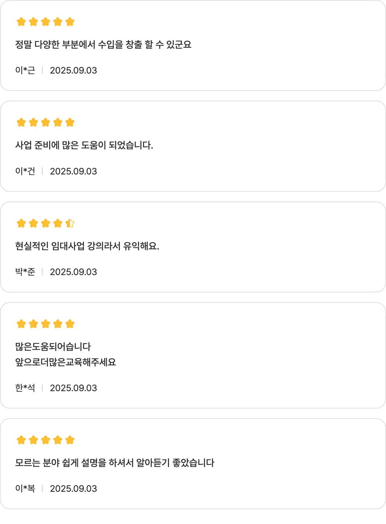Click reviewer name 한*석

[x=25, y=388]
